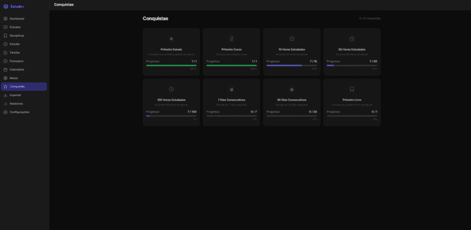Click the Exportar download icon

pyautogui.click(x=6, y=95)
